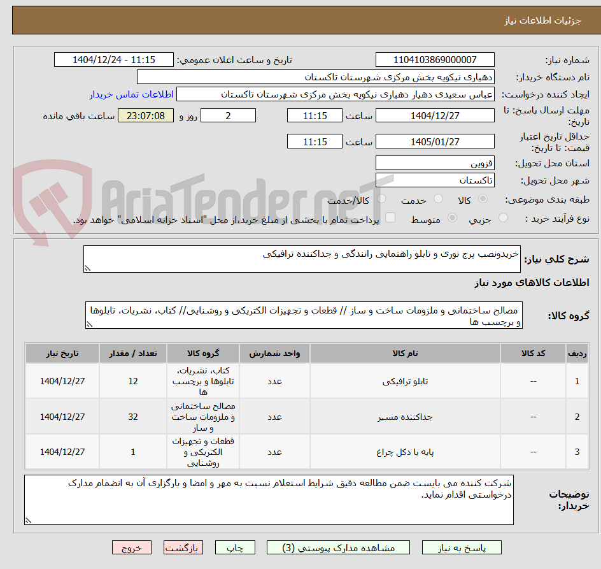The image size is (601, 569).
Task: Click the ایجاد کننده درخواست field
Action: click(x=336, y=94)
